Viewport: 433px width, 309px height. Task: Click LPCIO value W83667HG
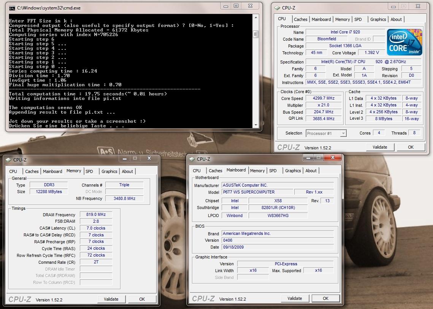(x=278, y=216)
